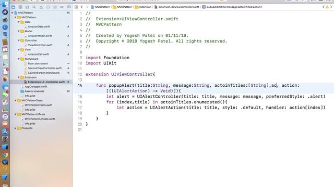Click line number 17 in gutter
Screen dimensions: 334x187
coord(80,108)
